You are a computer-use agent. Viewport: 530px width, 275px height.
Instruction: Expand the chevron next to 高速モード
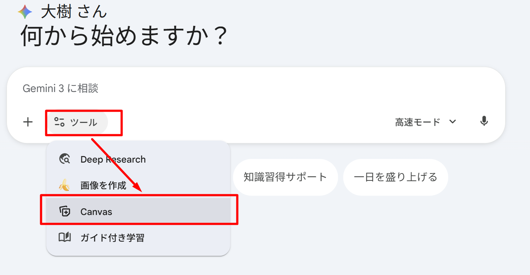(452, 121)
